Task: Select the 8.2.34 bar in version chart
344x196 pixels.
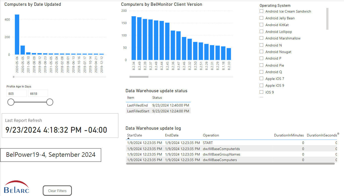Action: point(134,38)
